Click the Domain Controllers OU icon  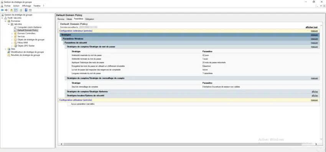click(x=15, y=33)
